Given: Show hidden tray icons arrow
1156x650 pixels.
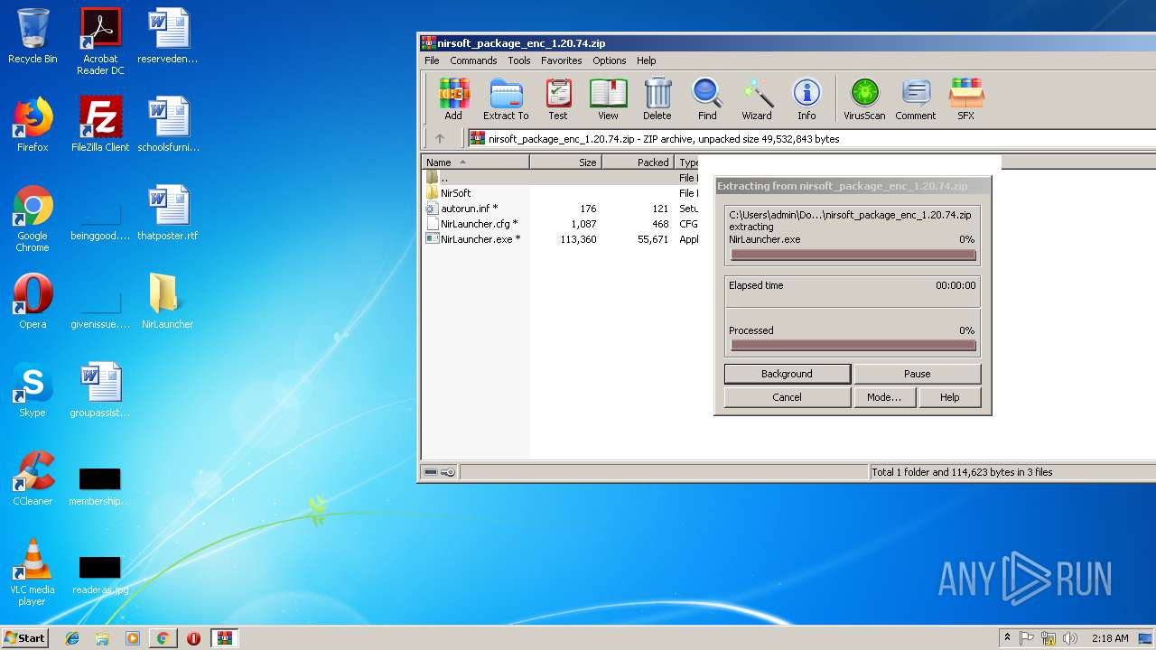Looking at the screenshot, I should pyautogui.click(x=1007, y=638).
